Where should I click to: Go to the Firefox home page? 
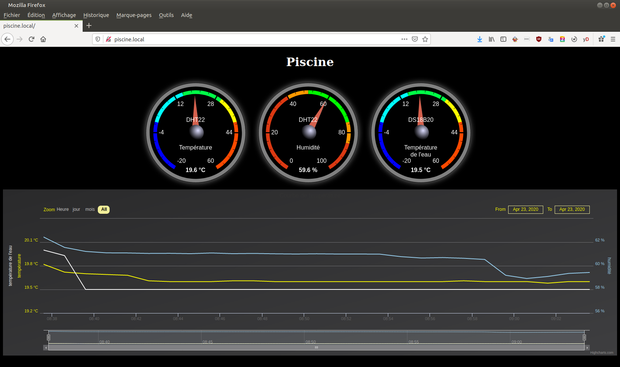43,39
